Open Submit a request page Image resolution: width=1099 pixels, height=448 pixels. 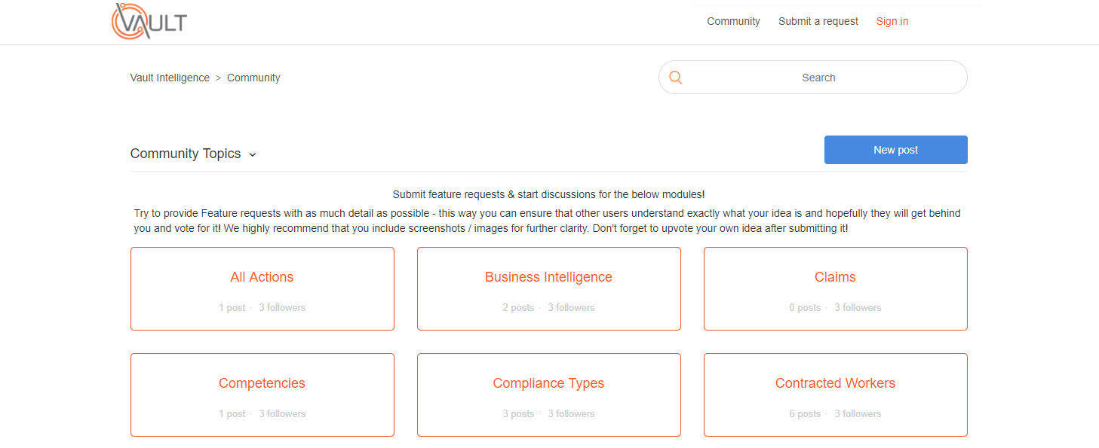818,21
